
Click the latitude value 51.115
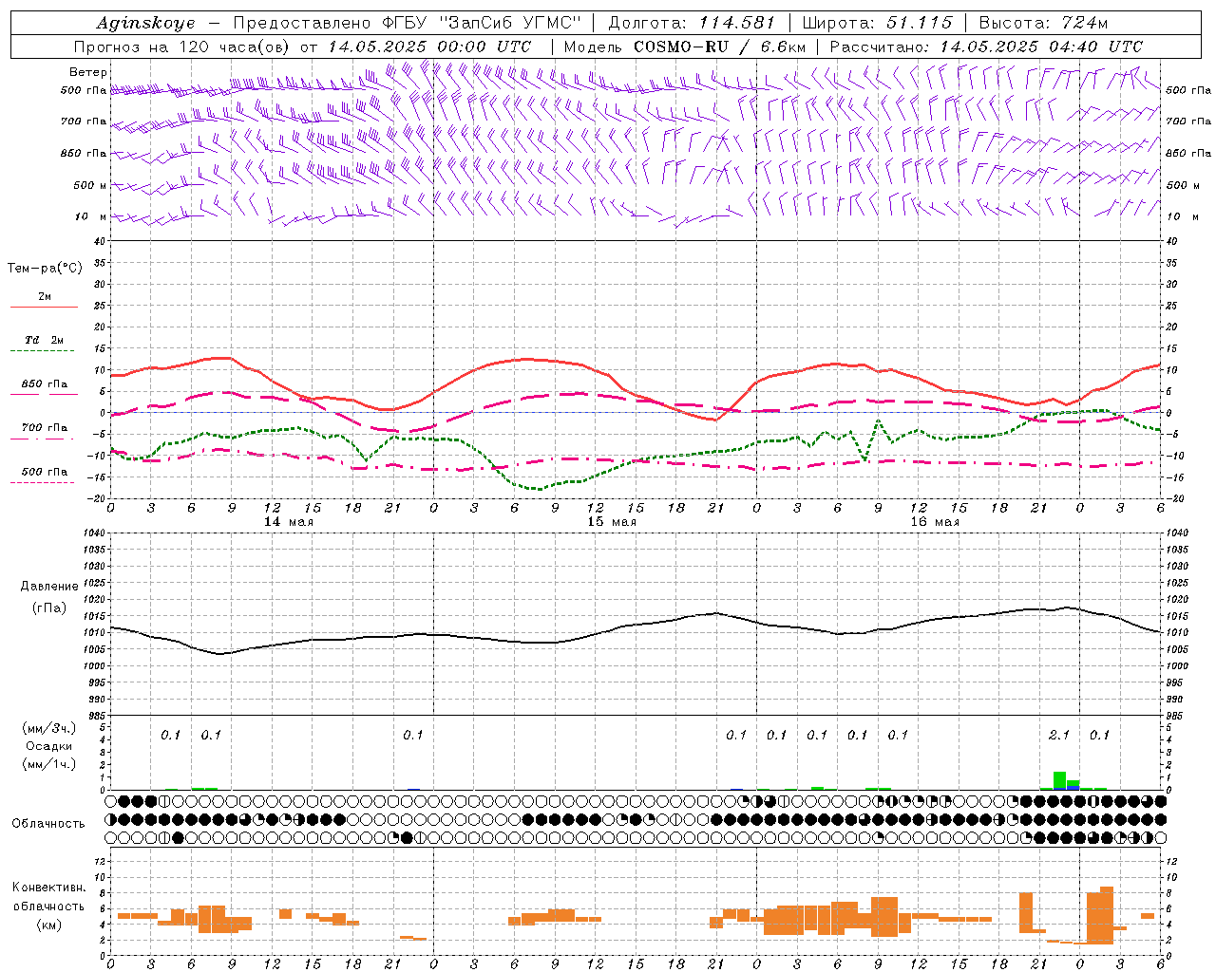pyautogui.click(x=919, y=23)
